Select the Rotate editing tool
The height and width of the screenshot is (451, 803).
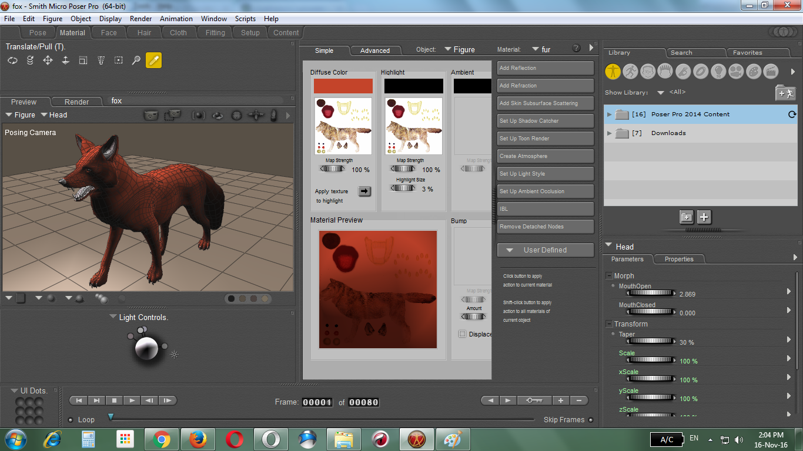12,60
